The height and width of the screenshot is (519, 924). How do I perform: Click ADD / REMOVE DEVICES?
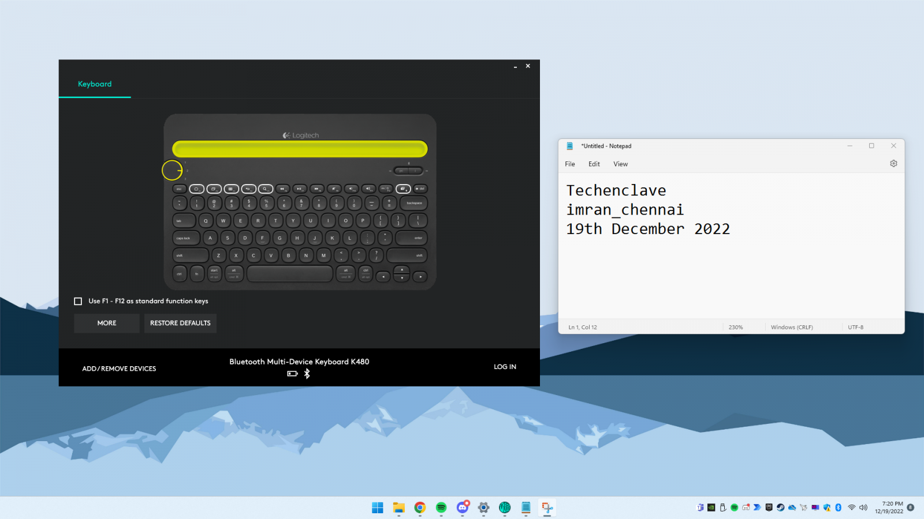[x=119, y=368]
